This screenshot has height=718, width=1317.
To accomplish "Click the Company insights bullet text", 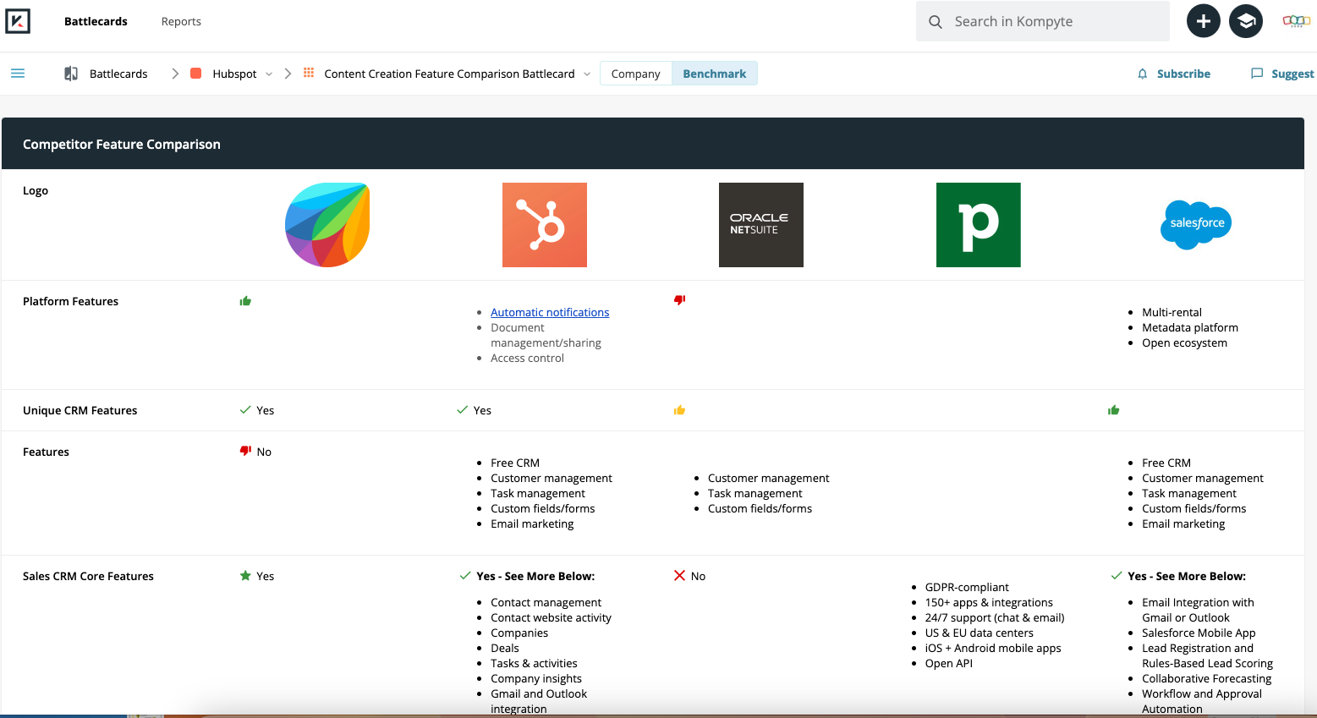I will pyautogui.click(x=536, y=678).
